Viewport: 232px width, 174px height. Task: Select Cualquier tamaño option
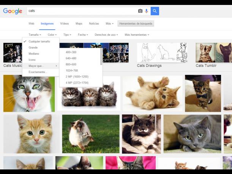41,41
